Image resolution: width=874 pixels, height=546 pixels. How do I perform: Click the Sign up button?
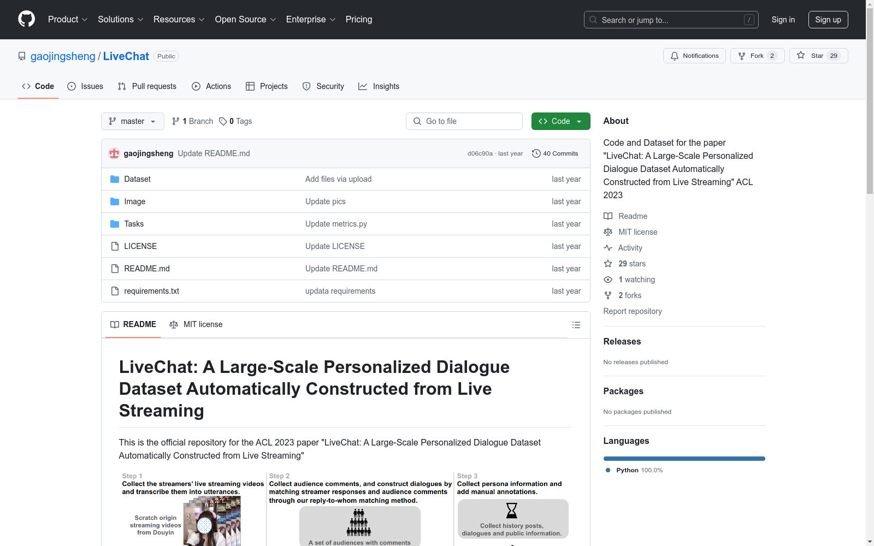[828, 20]
